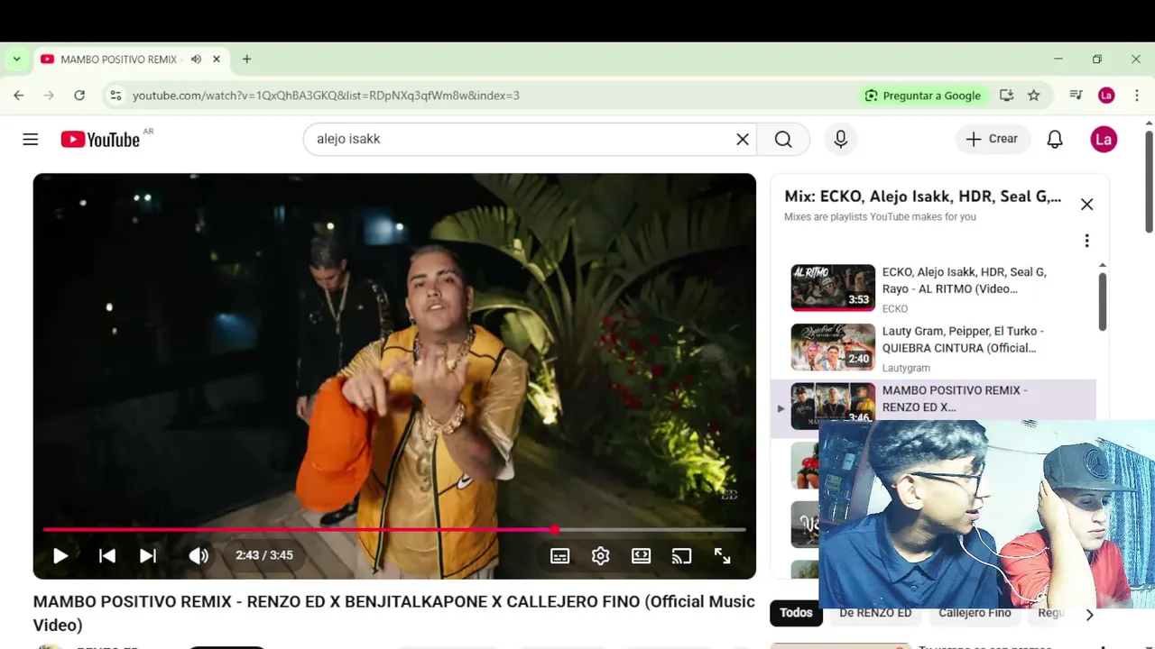1155x649 pixels.
Task: Play the paused video
Action: point(60,556)
